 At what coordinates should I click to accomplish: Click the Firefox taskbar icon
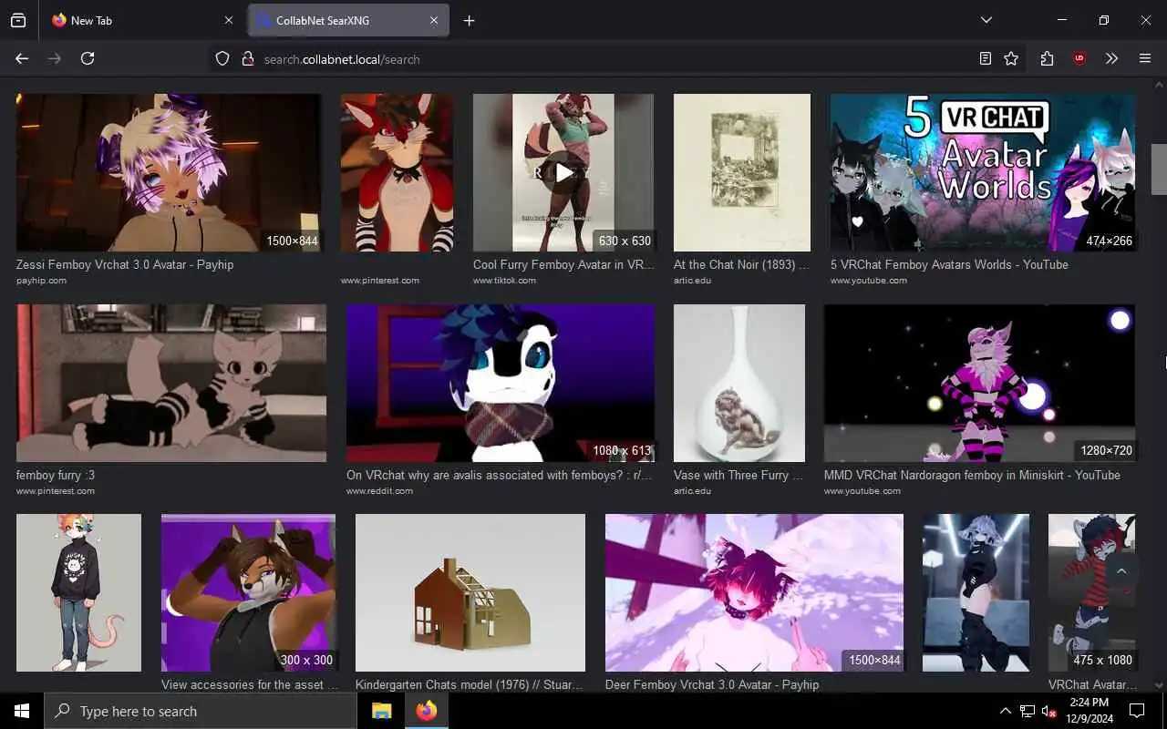(x=427, y=711)
